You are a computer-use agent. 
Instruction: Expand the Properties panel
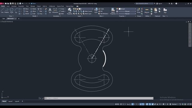[x=122, y=16]
